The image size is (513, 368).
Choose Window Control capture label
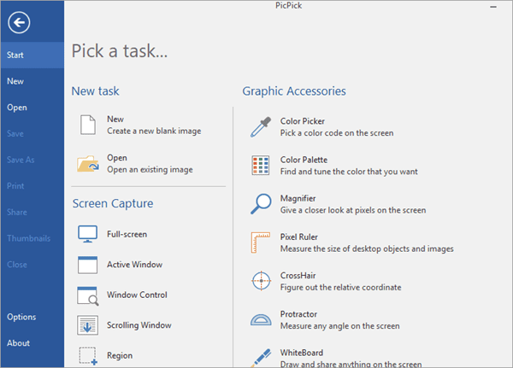click(x=137, y=295)
